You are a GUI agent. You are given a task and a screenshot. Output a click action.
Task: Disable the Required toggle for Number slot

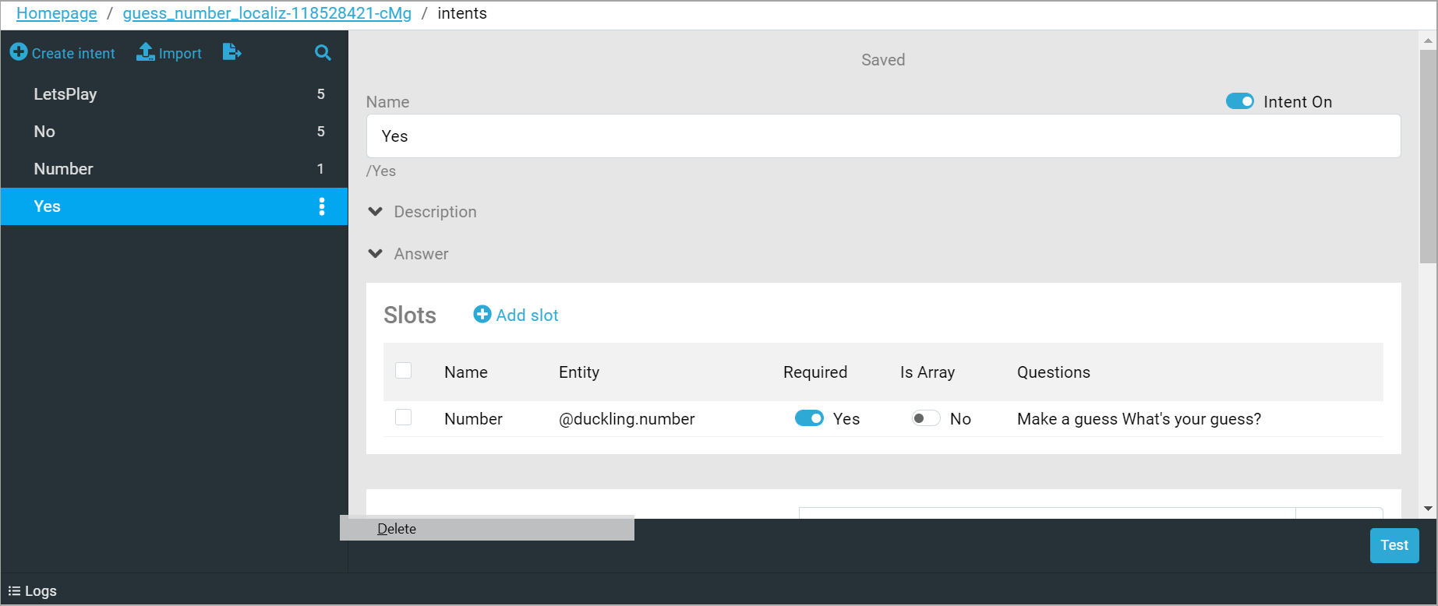point(809,419)
